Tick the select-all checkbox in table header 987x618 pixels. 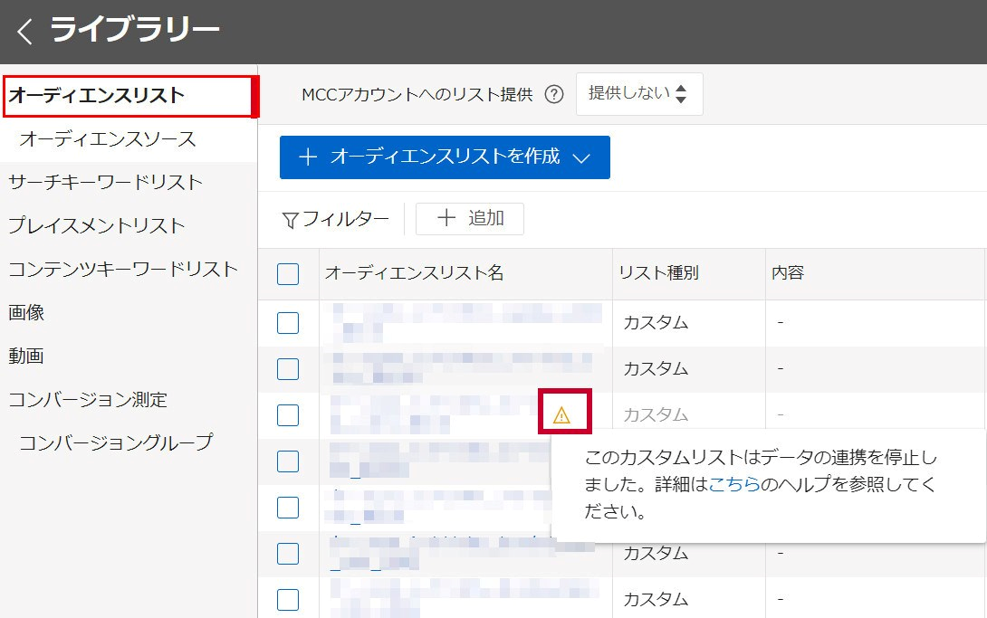click(x=288, y=274)
